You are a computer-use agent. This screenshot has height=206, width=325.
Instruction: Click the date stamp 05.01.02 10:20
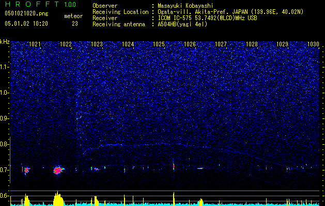[x=26, y=24]
